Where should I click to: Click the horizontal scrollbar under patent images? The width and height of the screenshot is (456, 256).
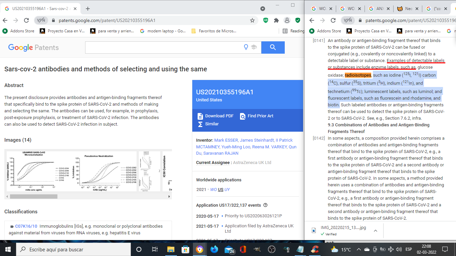33,196
